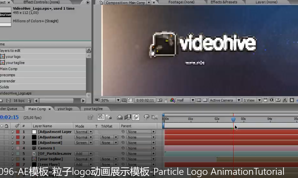The width and height of the screenshot is (298, 178).
Task: Click the Camera 1 layer camera icon
Action: 34,148
